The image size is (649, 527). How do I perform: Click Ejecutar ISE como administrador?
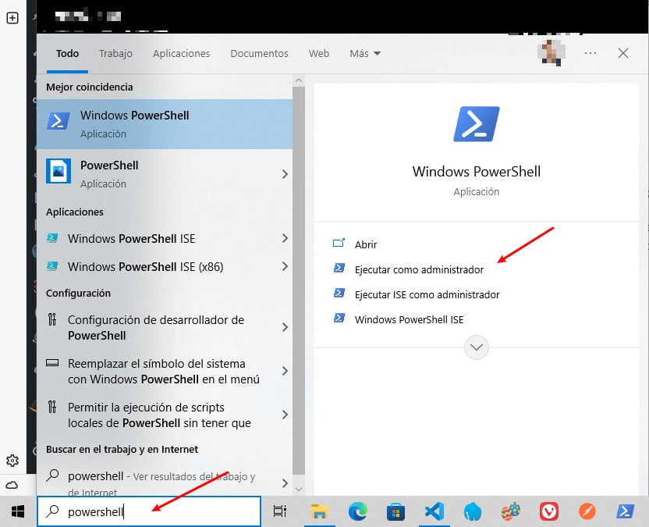coord(427,294)
